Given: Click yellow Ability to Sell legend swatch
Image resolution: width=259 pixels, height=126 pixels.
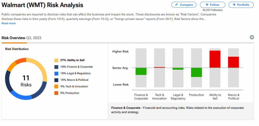Looking at the screenshot, I should coord(56,60).
